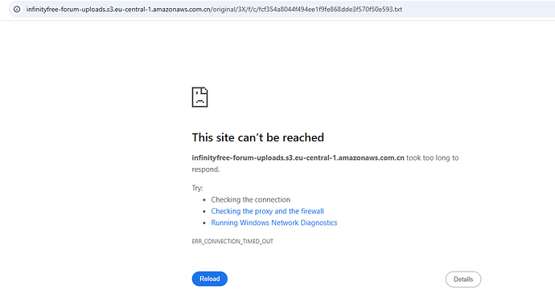Click the bullet before Checking the connection

pyautogui.click(x=204, y=200)
